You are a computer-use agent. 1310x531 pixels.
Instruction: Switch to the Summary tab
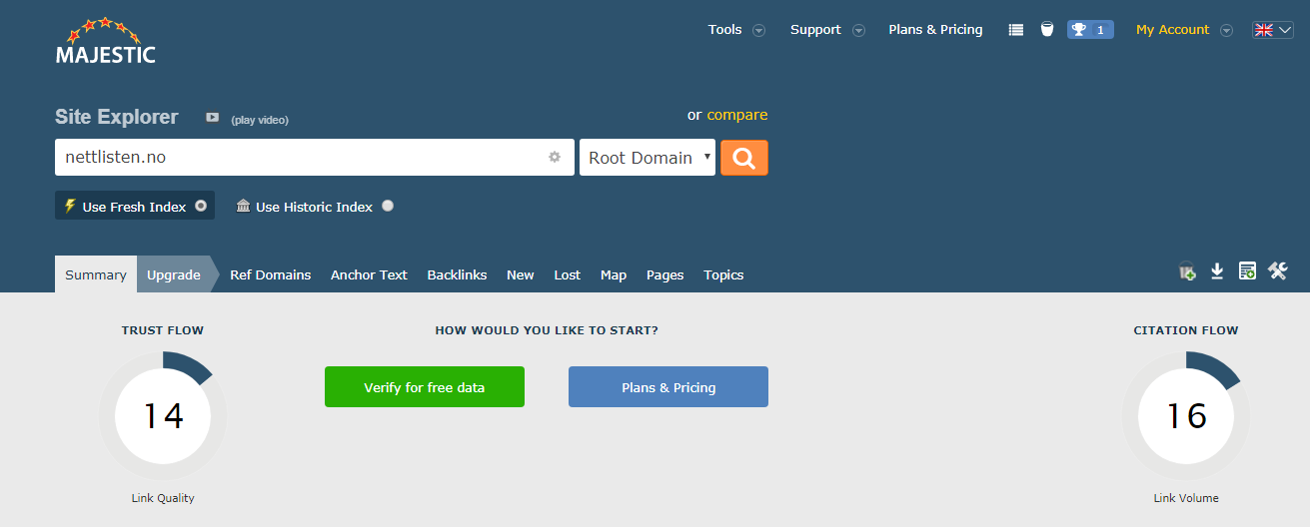(96, 274)
